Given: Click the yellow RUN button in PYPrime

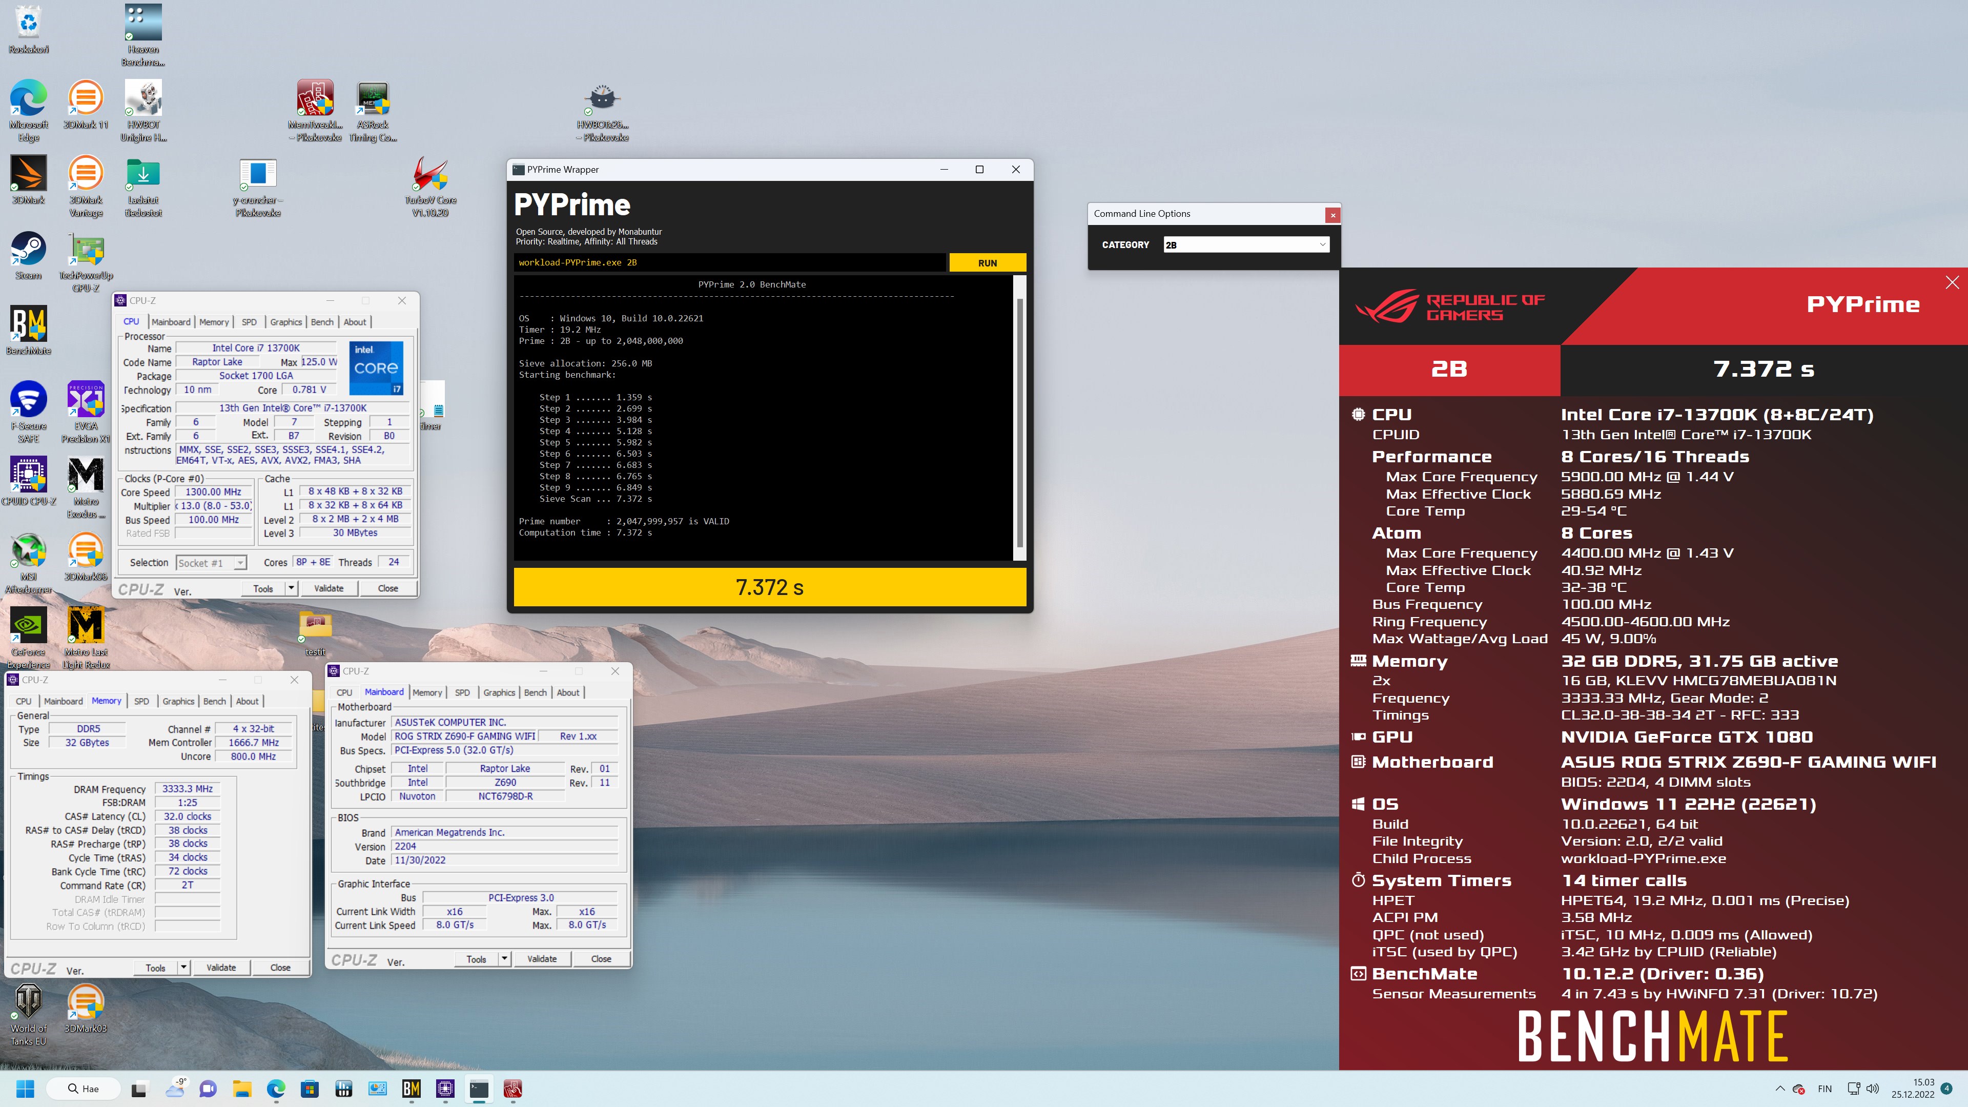Looking at the screenshot, I should [987, 263].
